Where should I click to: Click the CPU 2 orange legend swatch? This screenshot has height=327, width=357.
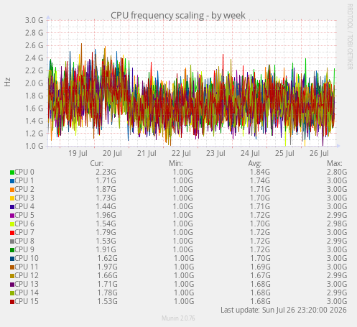12,190
